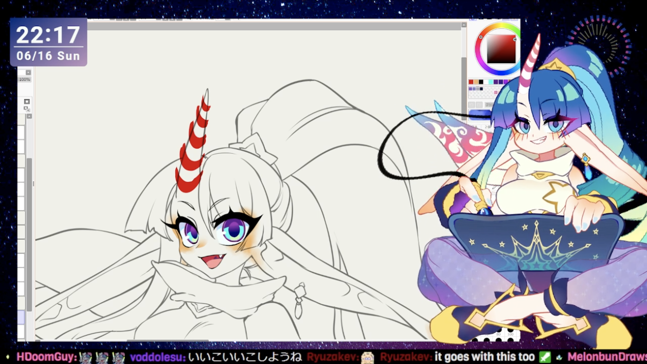Viewport: 647px width, 364px height.
Task: Select the small dark navy custom swatch
Action: coord(481,89)
